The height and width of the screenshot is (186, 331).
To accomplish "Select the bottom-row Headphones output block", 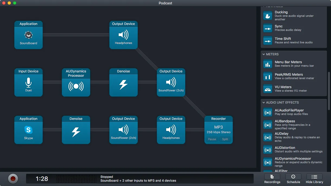I will pyautogui.click(x=171, y=130).
